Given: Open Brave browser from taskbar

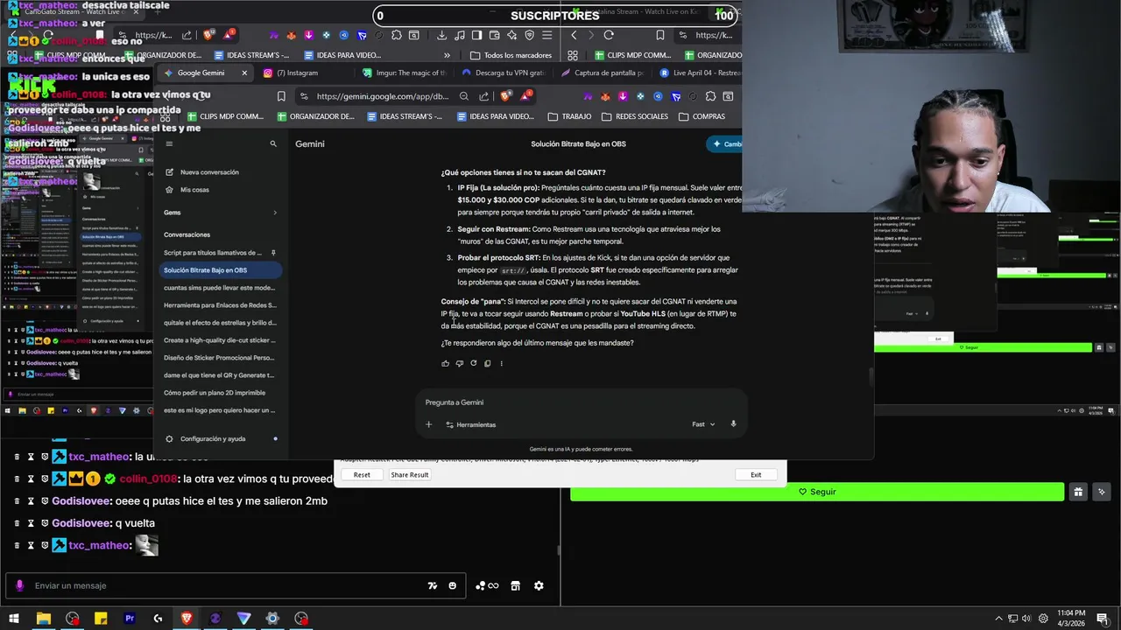Looking at the screenshot, I should (187, 619).
